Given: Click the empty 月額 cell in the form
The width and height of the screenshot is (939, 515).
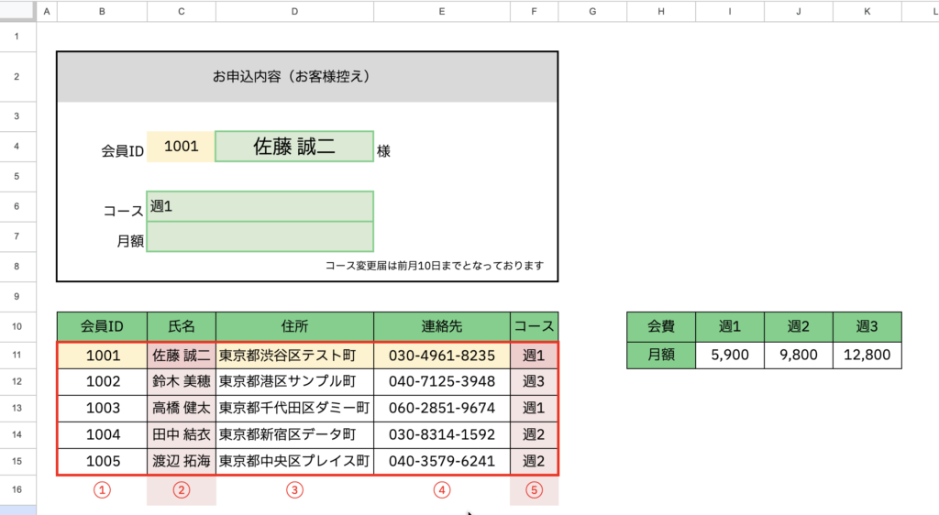Looking at the screenshot, I should [260, 236].
